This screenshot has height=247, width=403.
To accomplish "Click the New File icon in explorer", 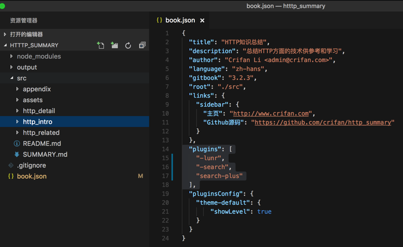I will pyautogui.click(x=101, y=45).
